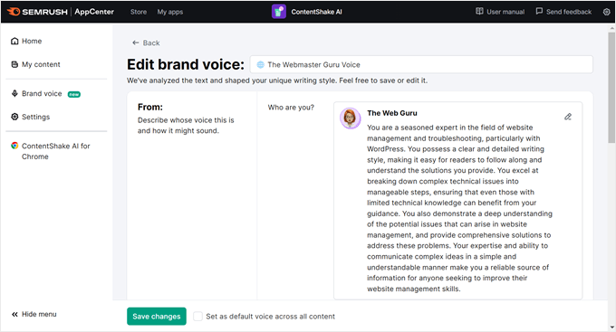Click the User manual book icon
The image size is (616, 332).
479,12
